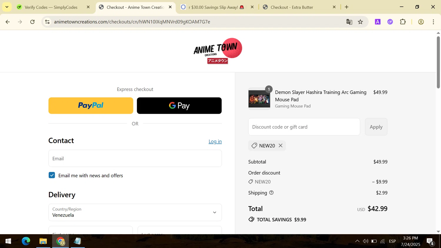Close the $30.00 Savings tab
This screenshot has height=248, width=441.
(252, 7)
